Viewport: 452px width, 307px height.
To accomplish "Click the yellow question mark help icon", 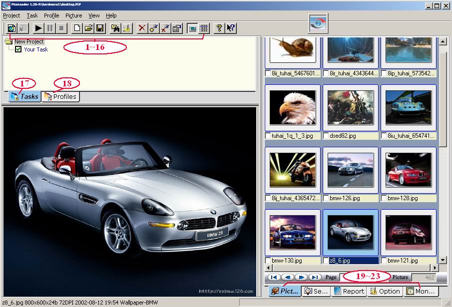I will 219,28.
